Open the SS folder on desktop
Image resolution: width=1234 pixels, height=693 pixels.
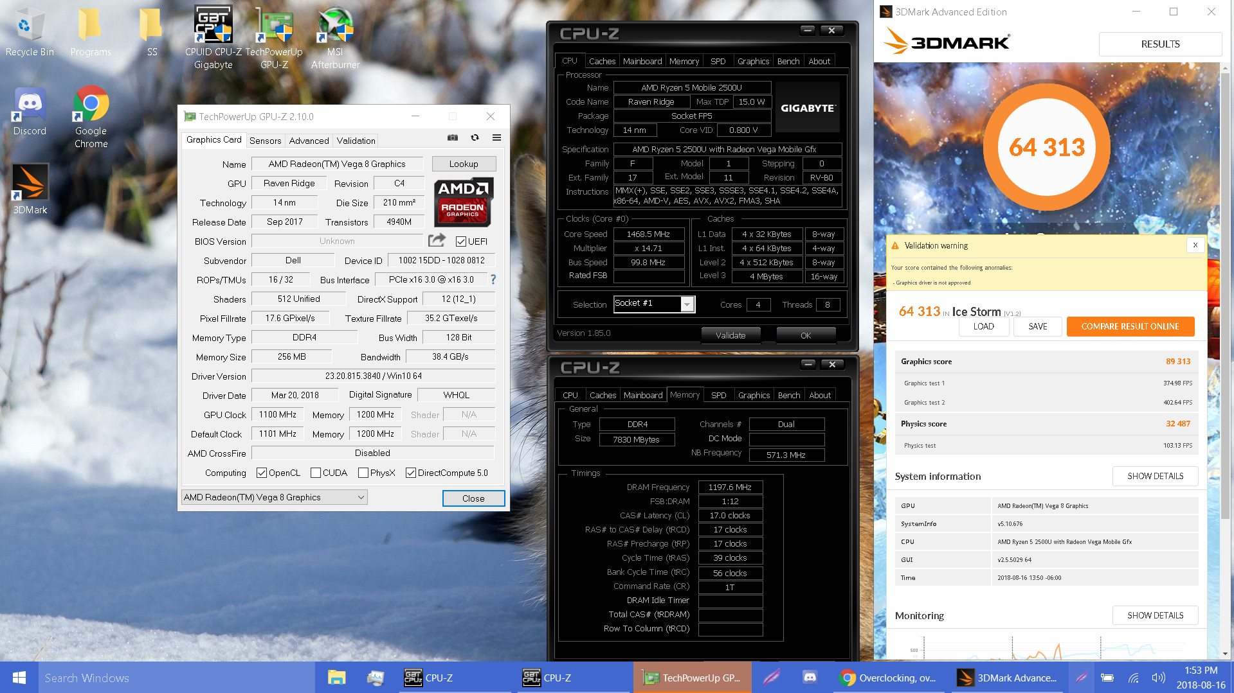point(152,32)
